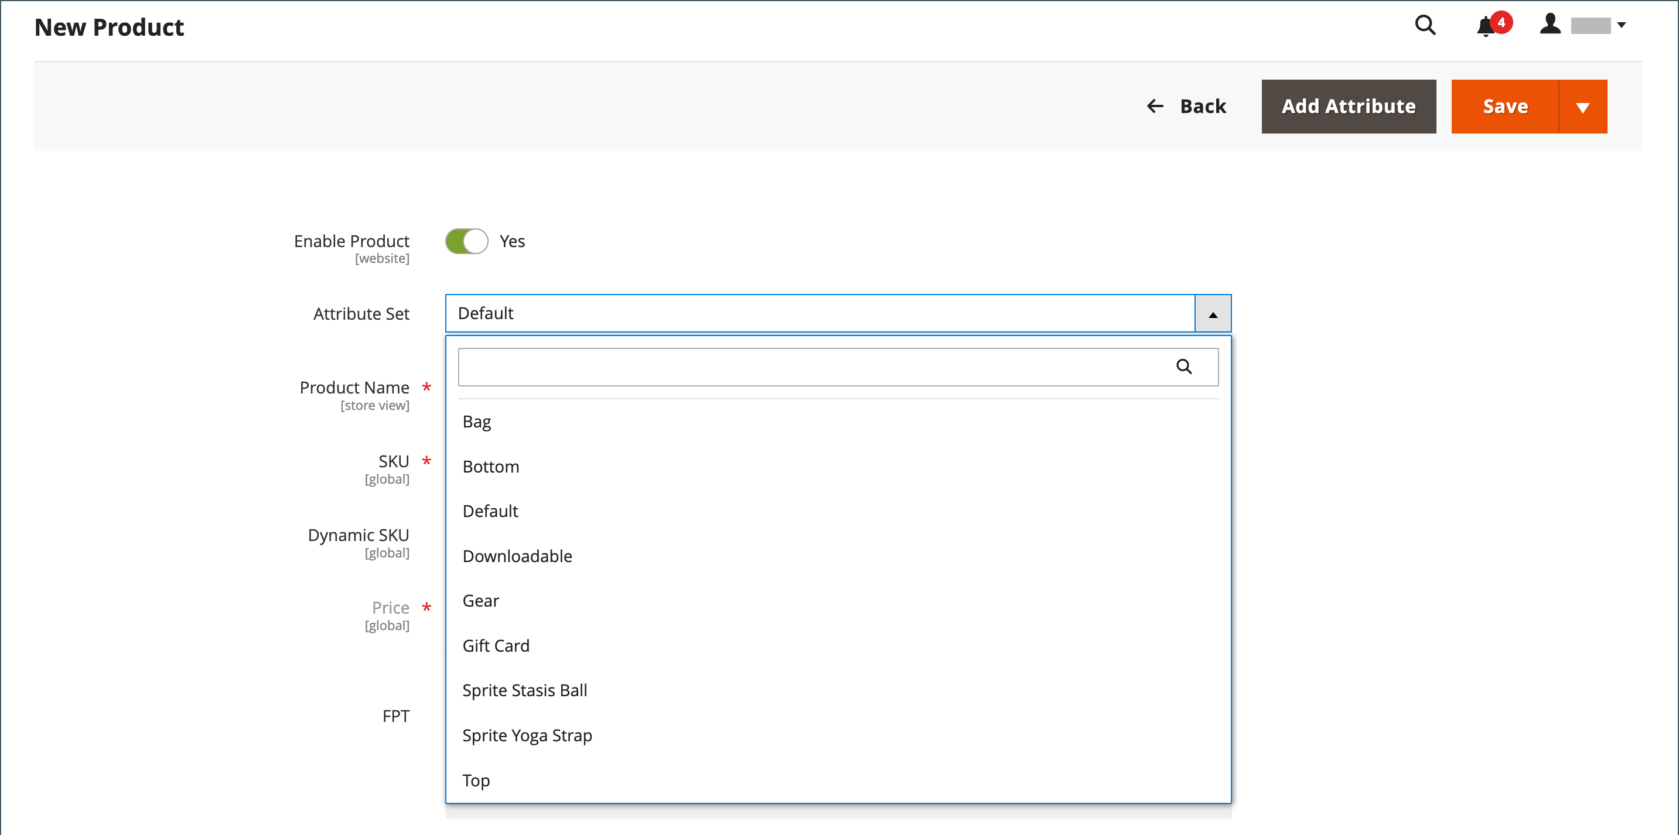Select the Bag attribute set option
The height and width of the screenshot is (835, 1679).
pos(476,422)
